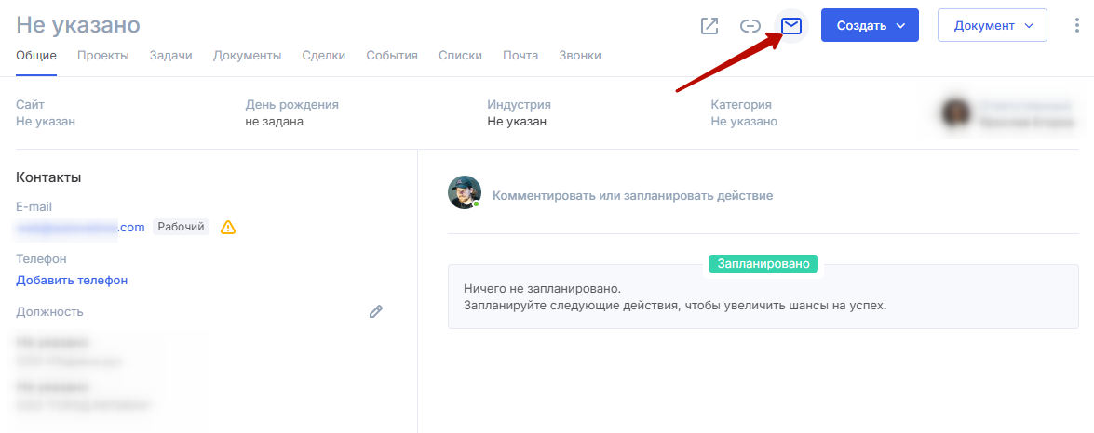Click the pencil edit icon near Должность
Image resolution: width=1094 pixels, height=433 pixels.
[376, 311]
